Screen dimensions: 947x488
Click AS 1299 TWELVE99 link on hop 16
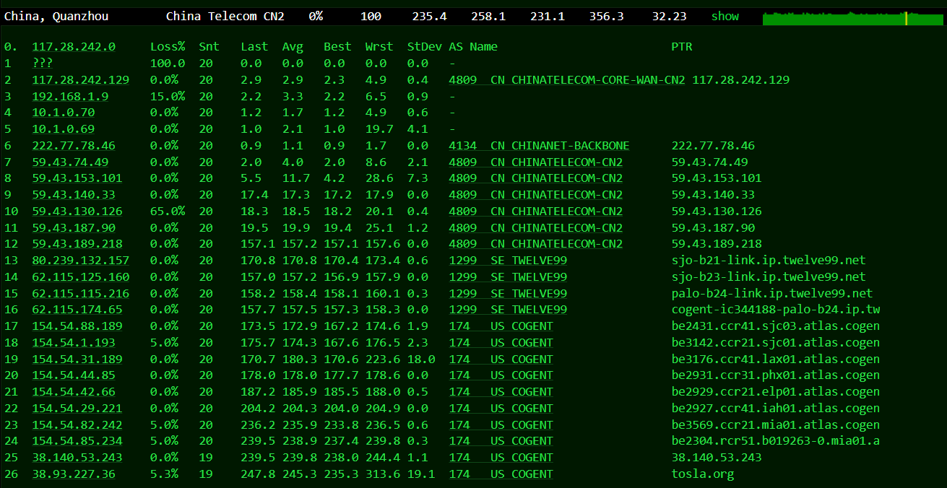point(508,309)
